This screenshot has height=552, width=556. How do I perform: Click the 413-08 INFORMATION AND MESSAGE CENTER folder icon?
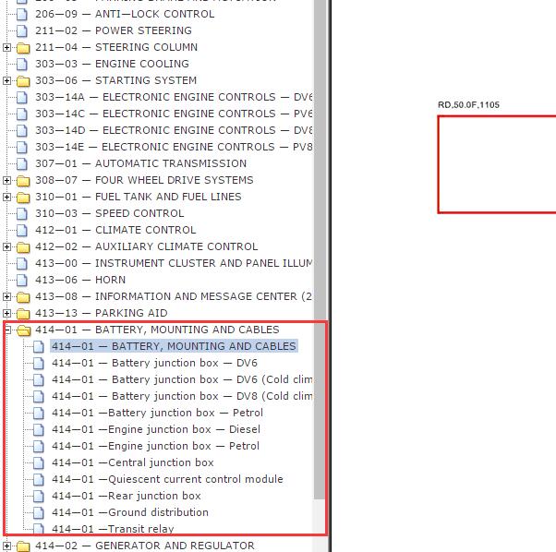(x=23, y=297)
